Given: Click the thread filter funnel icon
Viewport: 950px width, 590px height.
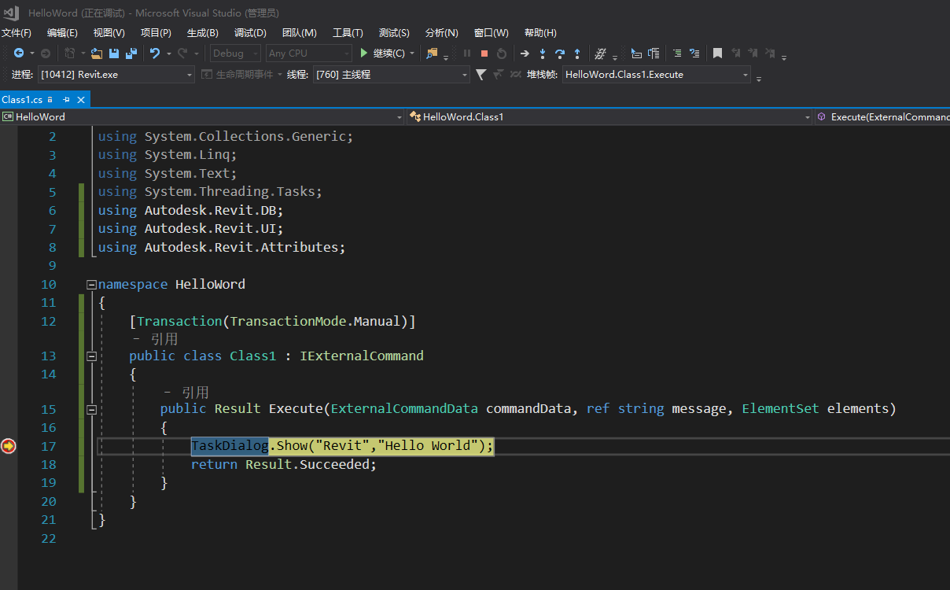Looking at the screenshot, I should (x=481, y=75).
